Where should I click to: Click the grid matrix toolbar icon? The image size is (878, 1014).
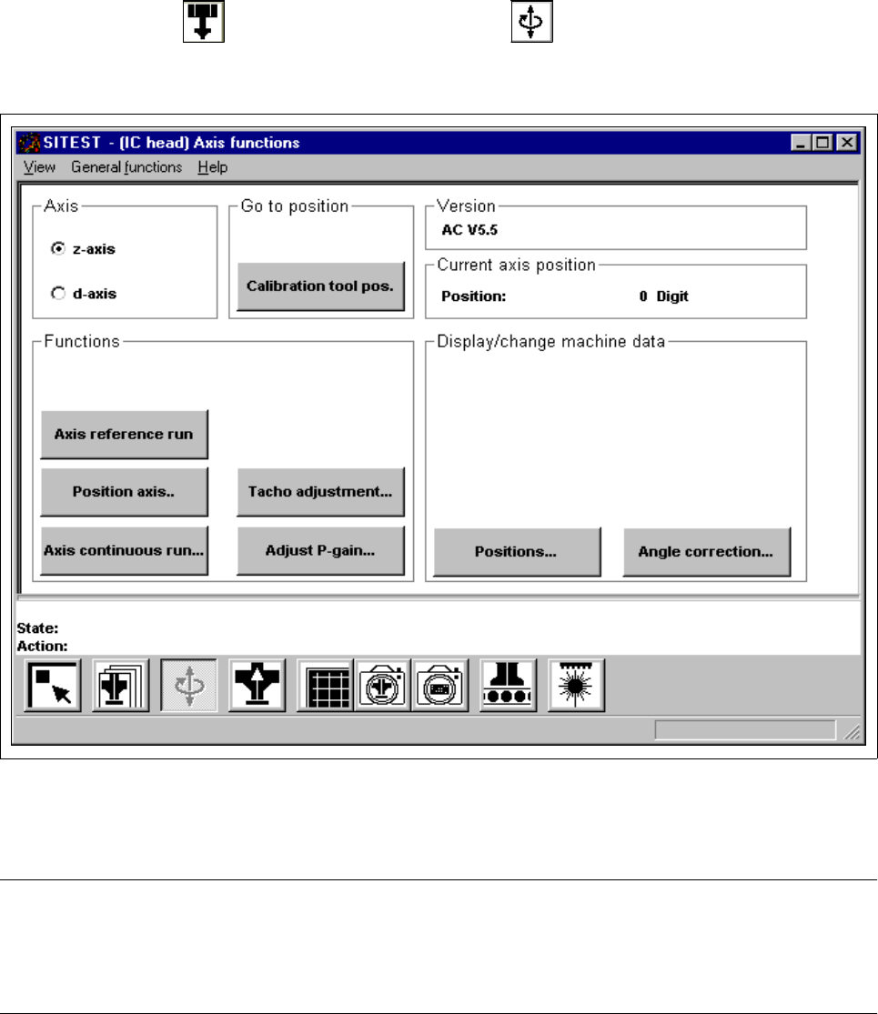tap(325, 686)
